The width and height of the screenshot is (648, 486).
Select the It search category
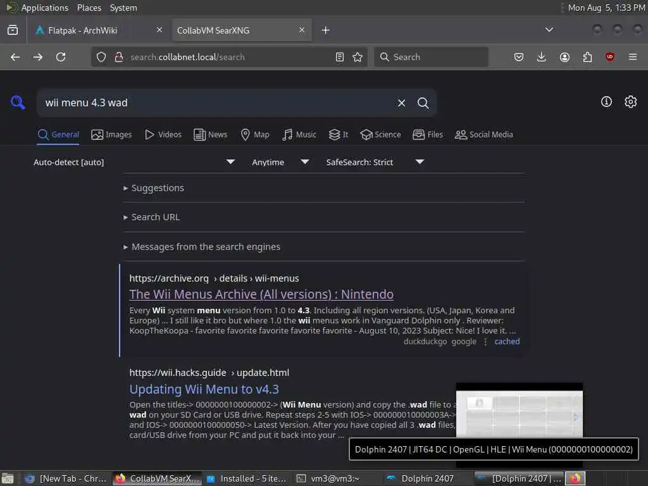pos(339,135)
